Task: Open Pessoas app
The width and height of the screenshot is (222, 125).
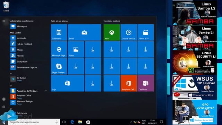Action: click(28, 56)
